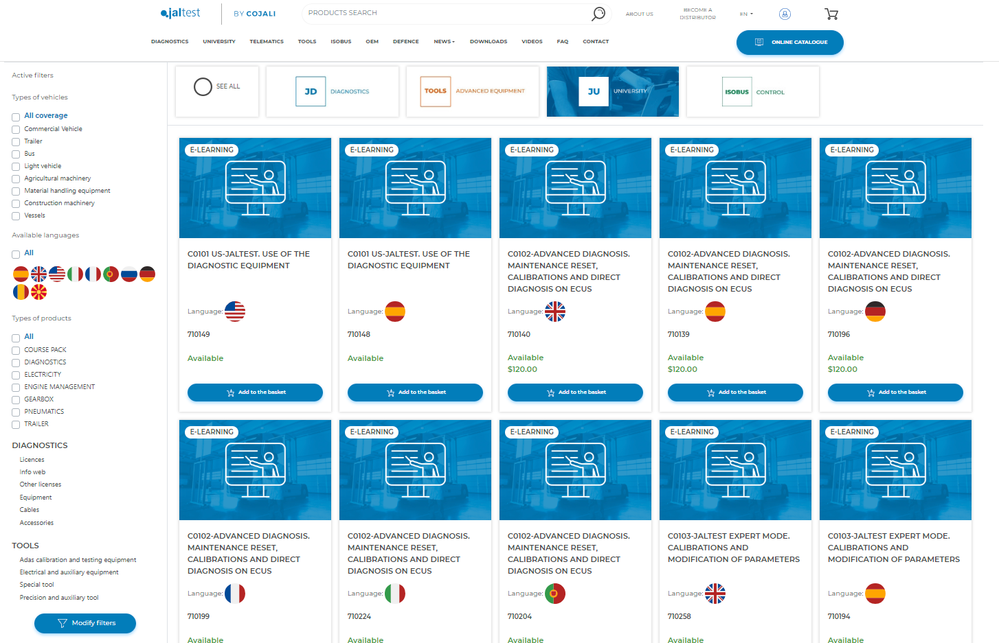999x643 pixels.
Task: Filter by German flag in languages
Action: click(x=147, y=274)
